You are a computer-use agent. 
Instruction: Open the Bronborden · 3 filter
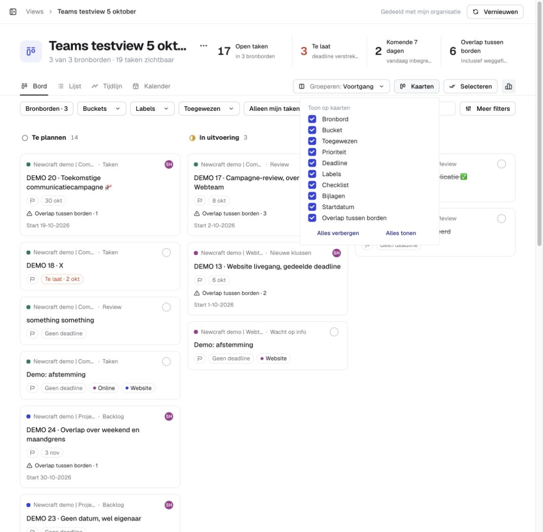click(x=47, y=109)
